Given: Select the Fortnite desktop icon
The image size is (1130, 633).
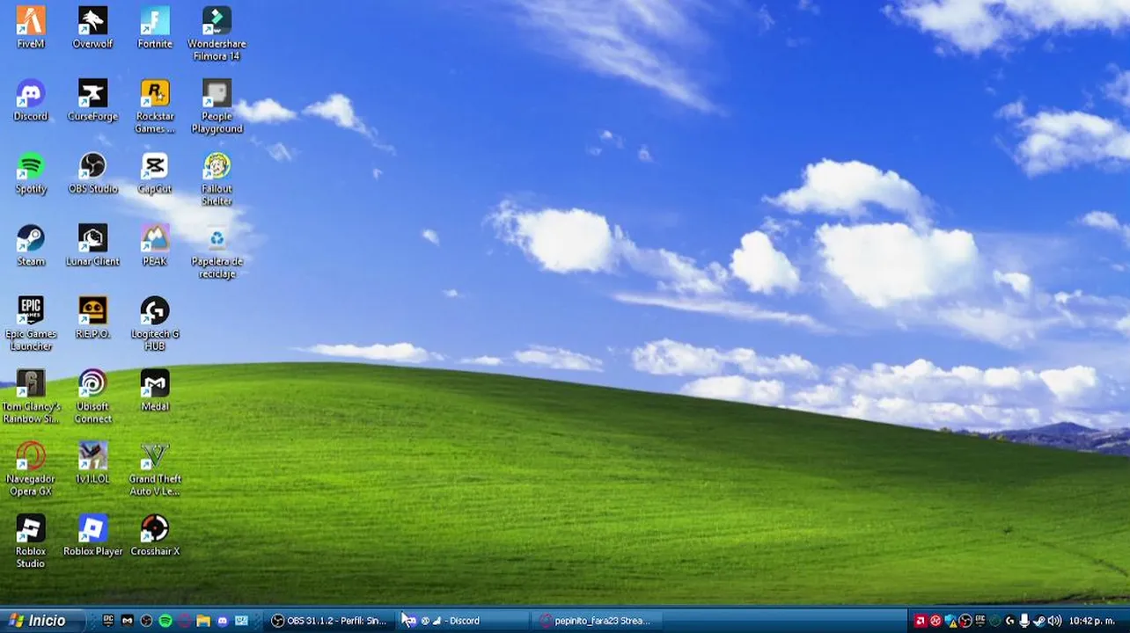Looking at the screenshot, I should [155, 27].
